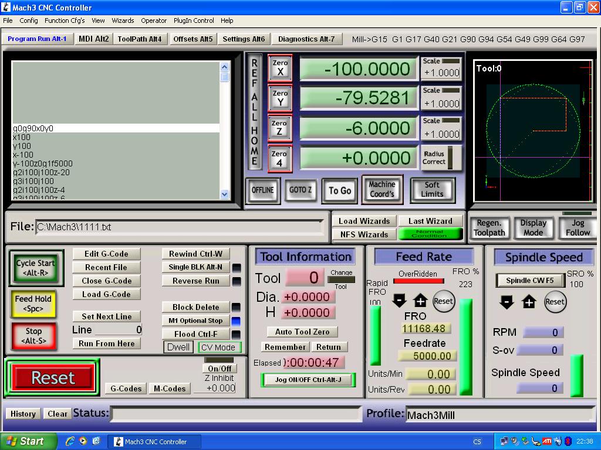601x450 pixels.
Task: Click the Zero Y axis button
Action: pyautogui.click(x=280, y=98)
